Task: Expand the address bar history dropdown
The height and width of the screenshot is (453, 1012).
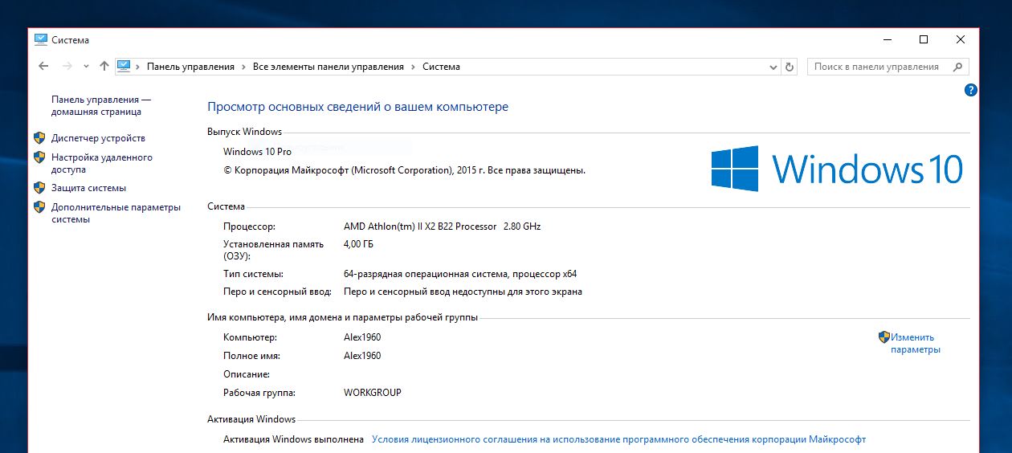Action: tap(773, 67)
